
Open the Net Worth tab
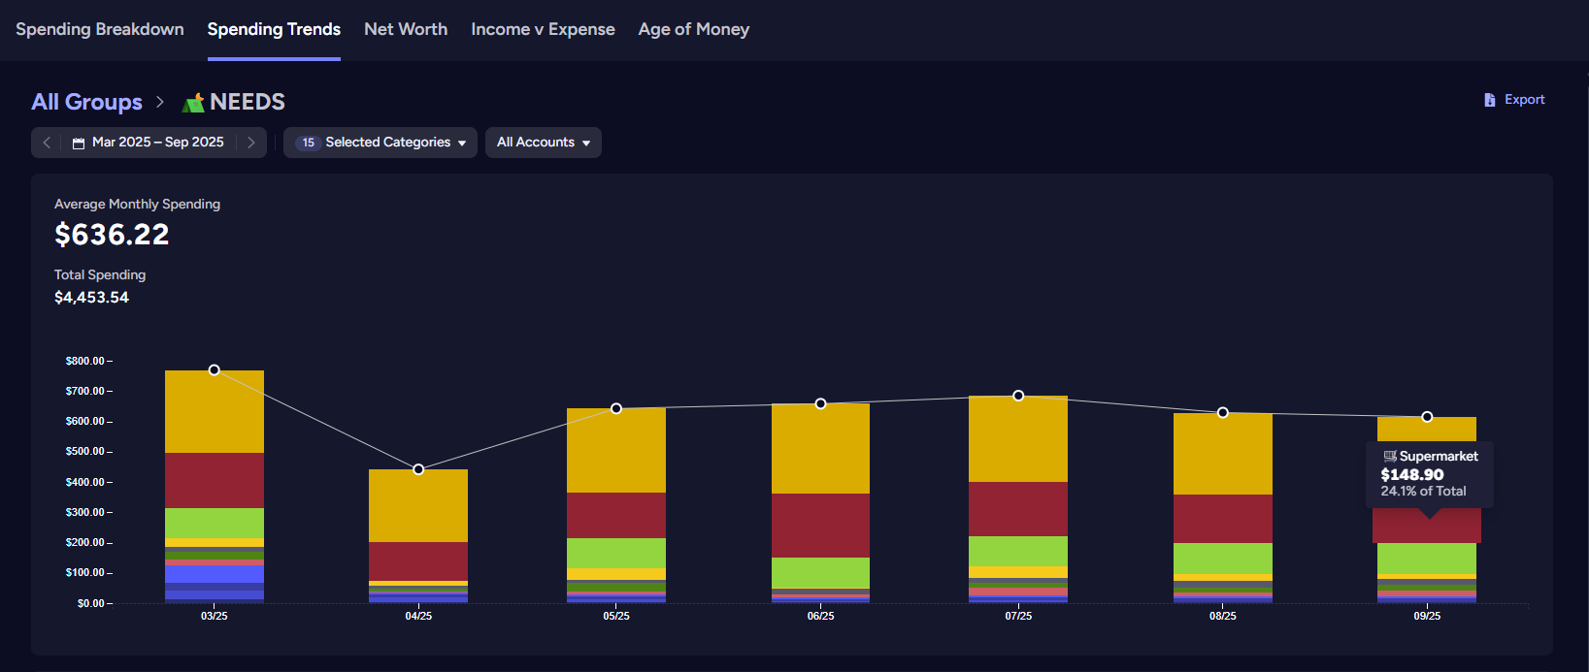point(406,29)
